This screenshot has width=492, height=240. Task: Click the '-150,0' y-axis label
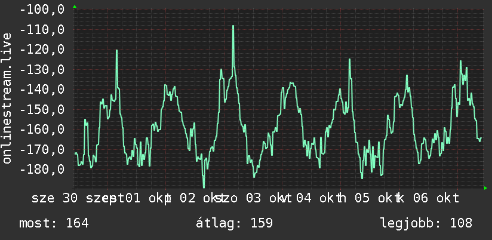pyautogui.click(x=42, y=109)
